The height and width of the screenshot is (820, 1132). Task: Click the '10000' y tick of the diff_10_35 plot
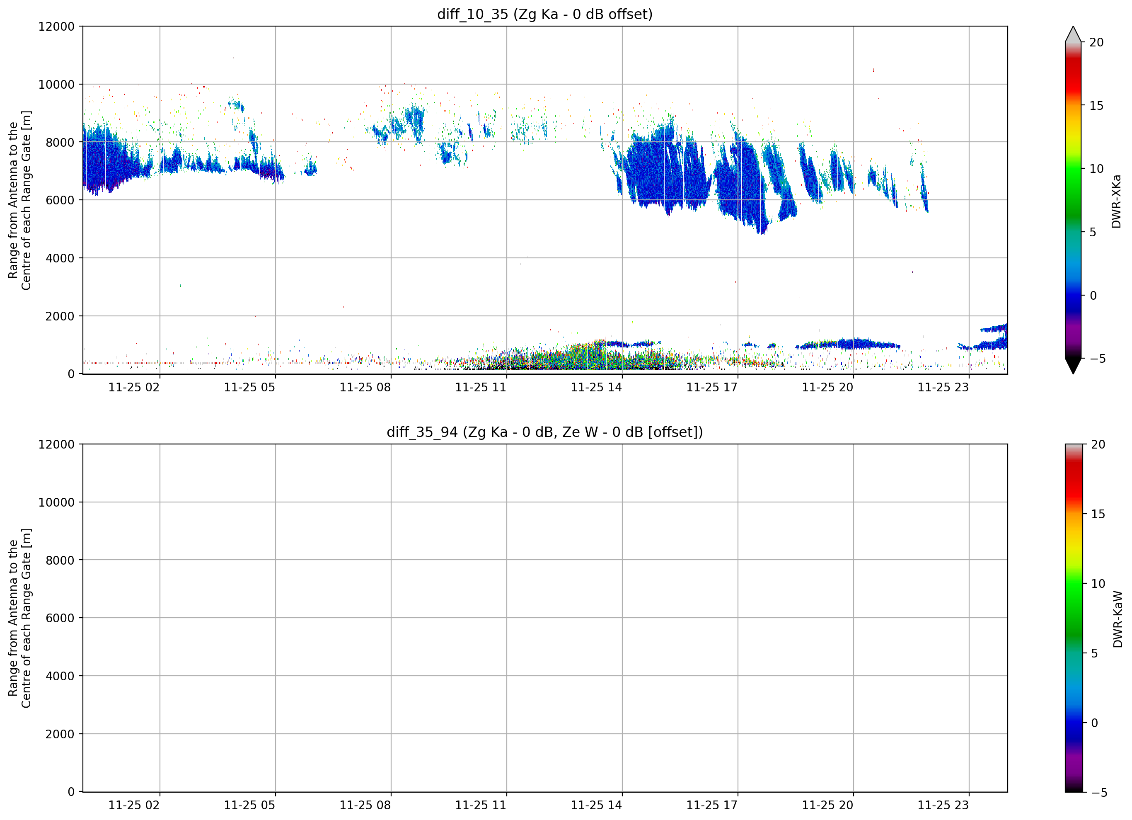coord(56,85)
